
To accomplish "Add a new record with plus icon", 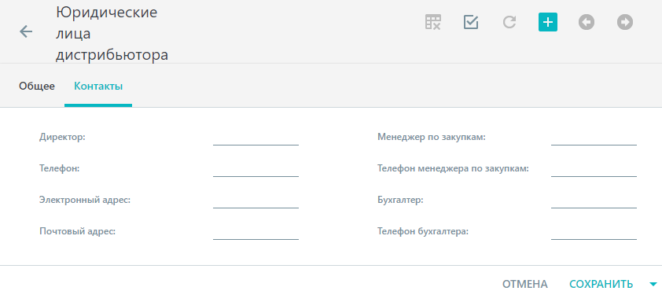I will [547, 22].
